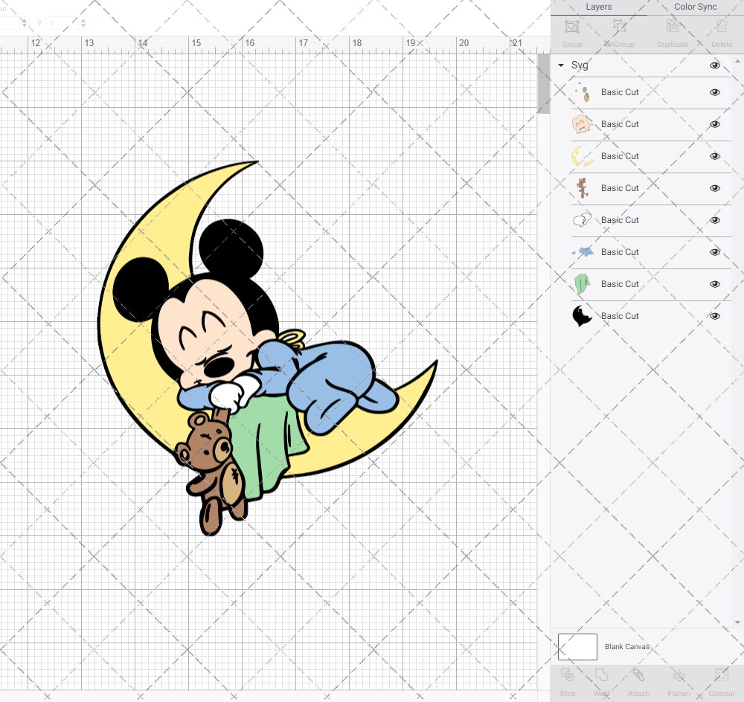Click the Blank Canvas label

(626, 647)
